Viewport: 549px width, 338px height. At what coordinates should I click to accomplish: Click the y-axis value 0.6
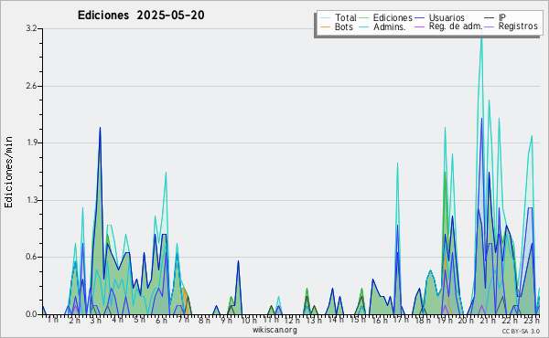pyautogui.click(x=31, y=257)
